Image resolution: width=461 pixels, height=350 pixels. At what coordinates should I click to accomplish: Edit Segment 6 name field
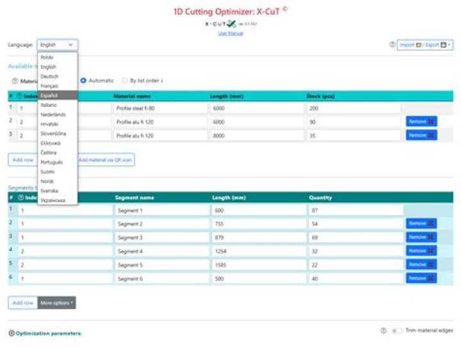[162, 278]
